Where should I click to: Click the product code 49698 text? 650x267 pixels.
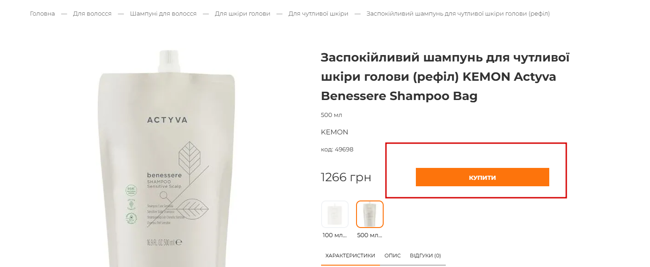point(337,149)
